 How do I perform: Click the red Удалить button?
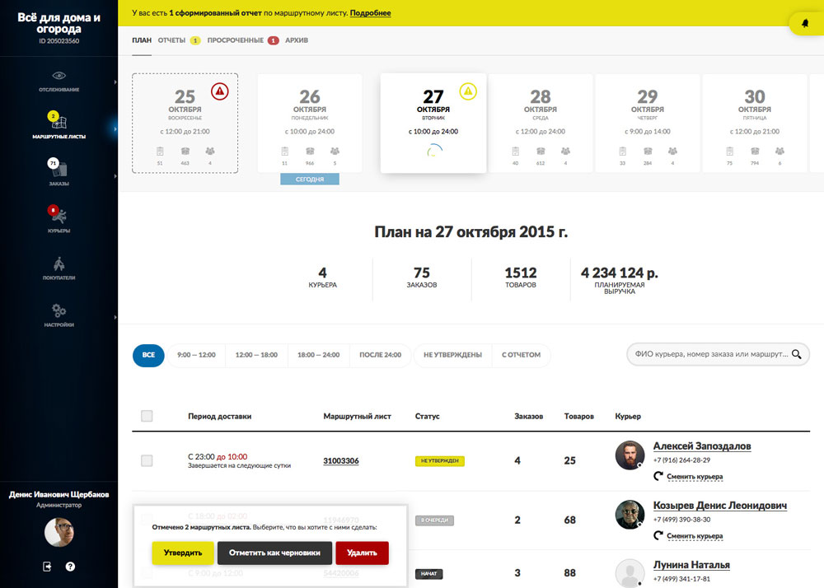tap(362, 553)
